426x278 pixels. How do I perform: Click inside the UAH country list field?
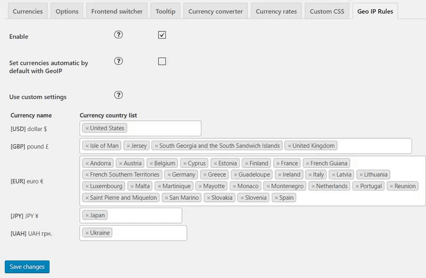point(150,233)
